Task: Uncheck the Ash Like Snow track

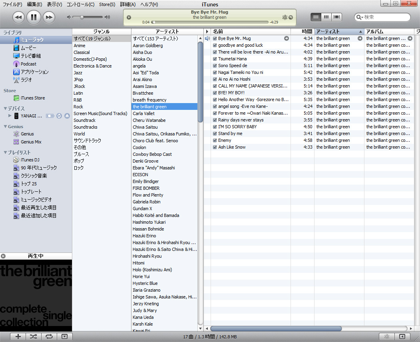Action: (215, 147)
